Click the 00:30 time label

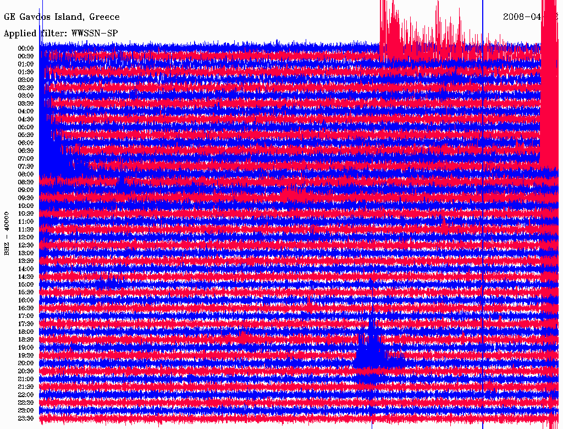point(25,56)
